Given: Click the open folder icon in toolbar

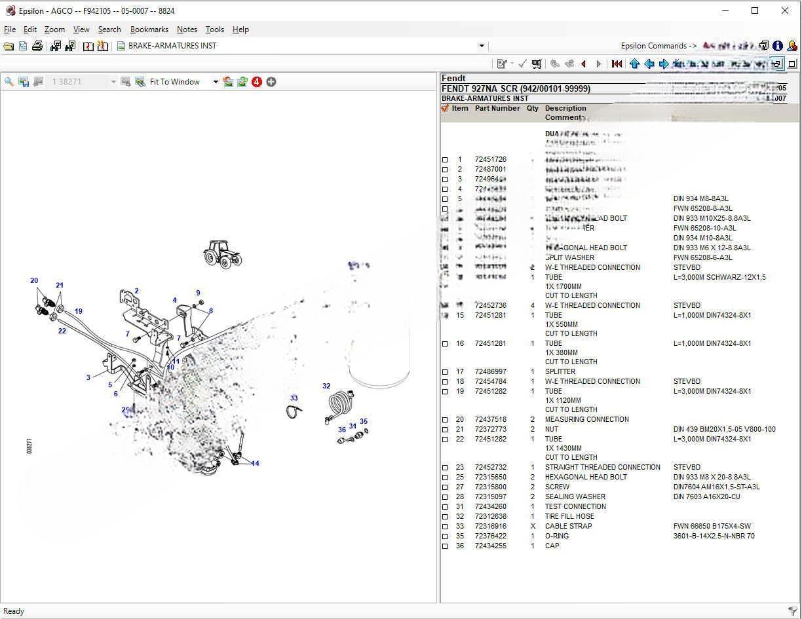Looking at the screenshot, I should tap(9, 46).
